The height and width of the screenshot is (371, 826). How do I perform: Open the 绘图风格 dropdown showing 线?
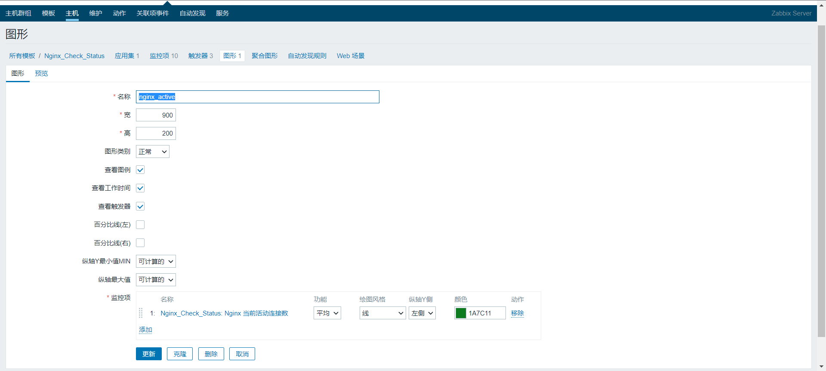[x=382, y=313]
